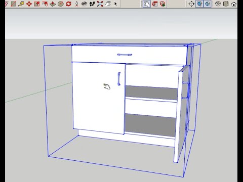
Task: Click the open-book view icon
Action: pyautogui.click(x=226, y=4)
